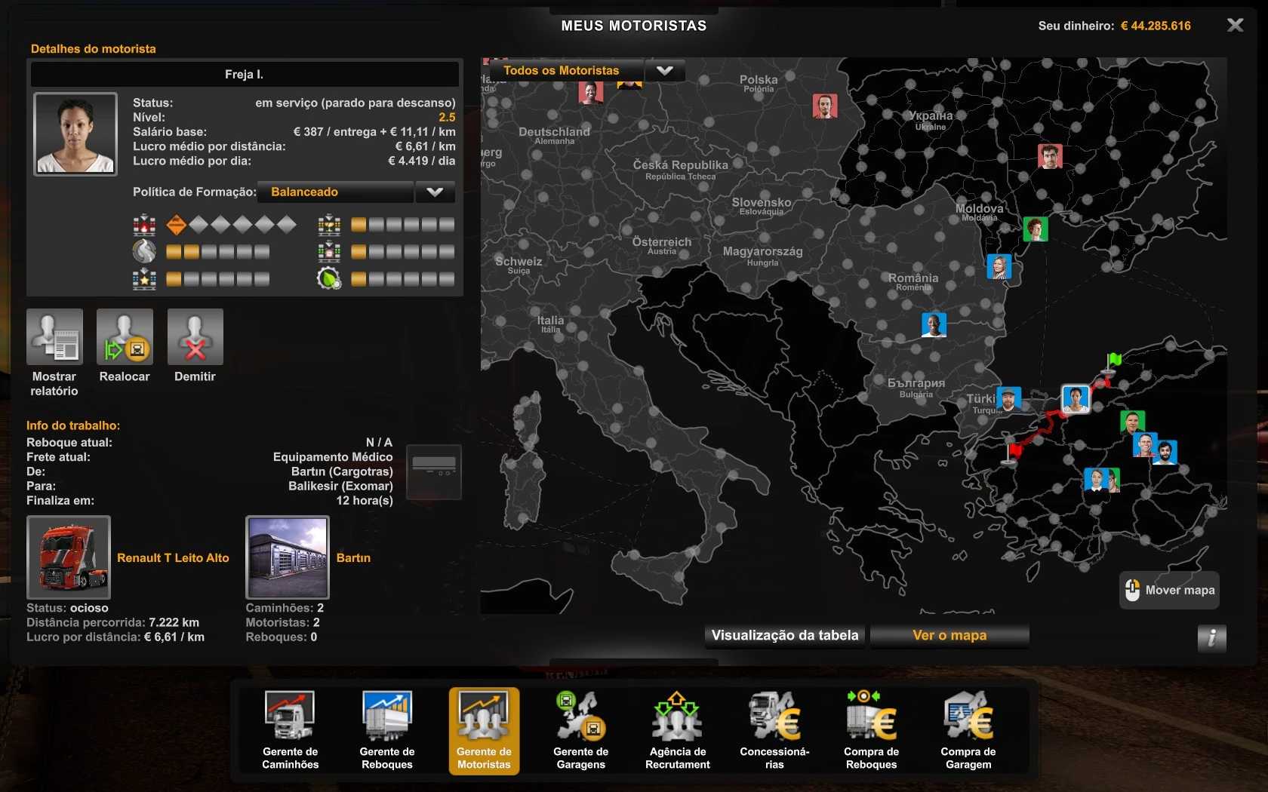
Task: Open the Agência de Recrutamento
Action: 677,729
